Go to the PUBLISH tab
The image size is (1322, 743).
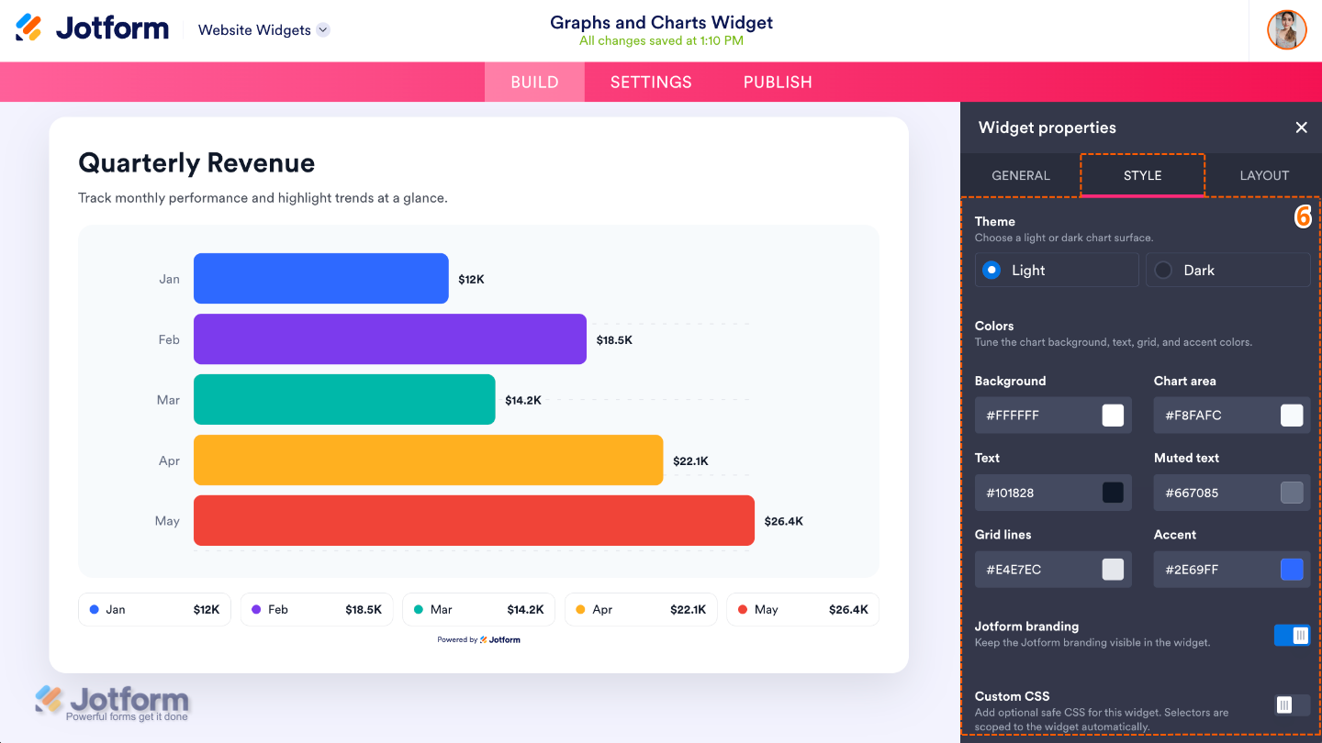click(x=778, y=82)
